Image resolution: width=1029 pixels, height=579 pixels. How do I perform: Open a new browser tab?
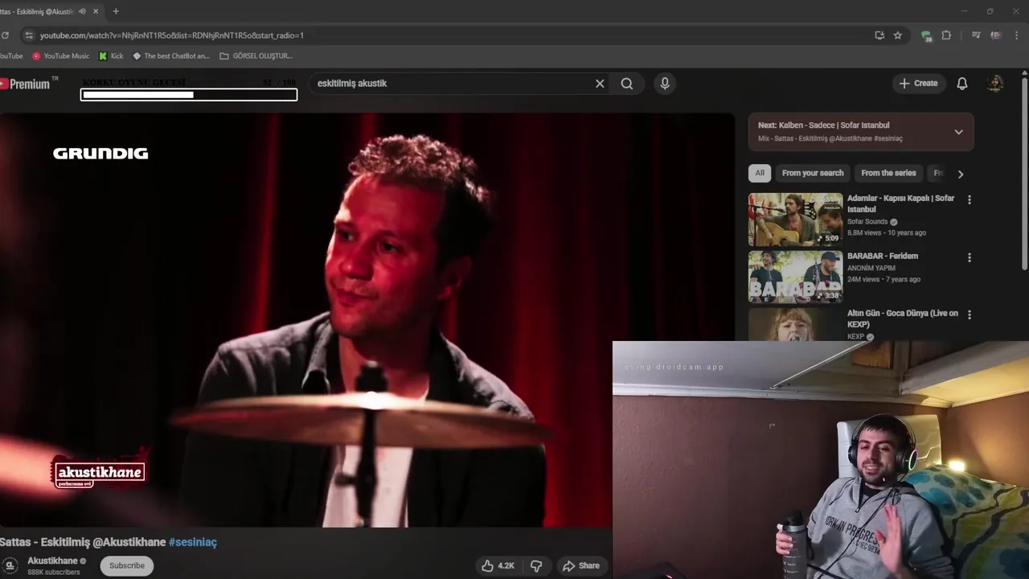[116, 11]
